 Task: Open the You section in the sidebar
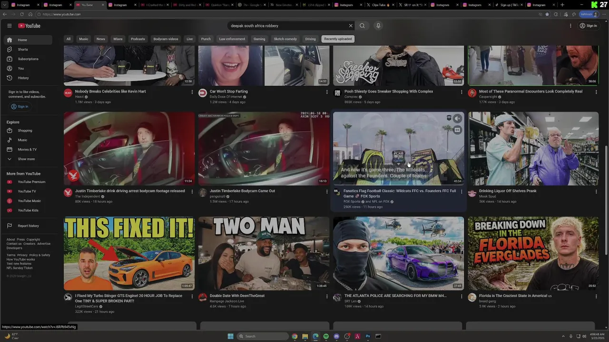[29, 68]
